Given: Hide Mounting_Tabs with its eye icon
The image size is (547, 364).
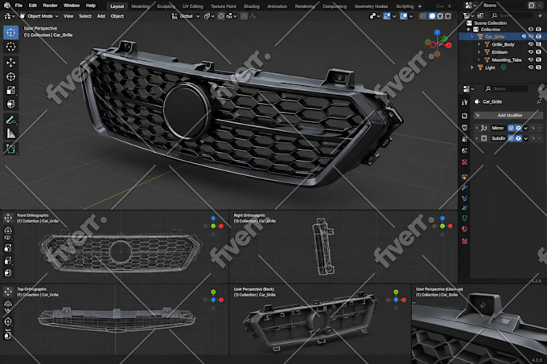Looking at the screenshot, I should coord(531,59).
